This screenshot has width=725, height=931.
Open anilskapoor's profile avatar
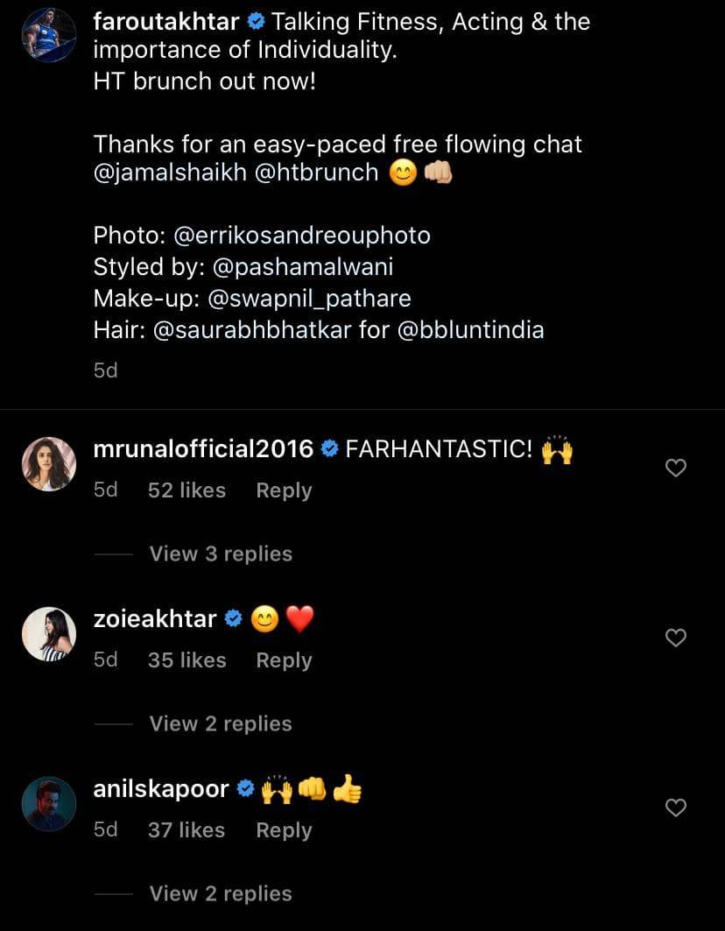(49, 804)
